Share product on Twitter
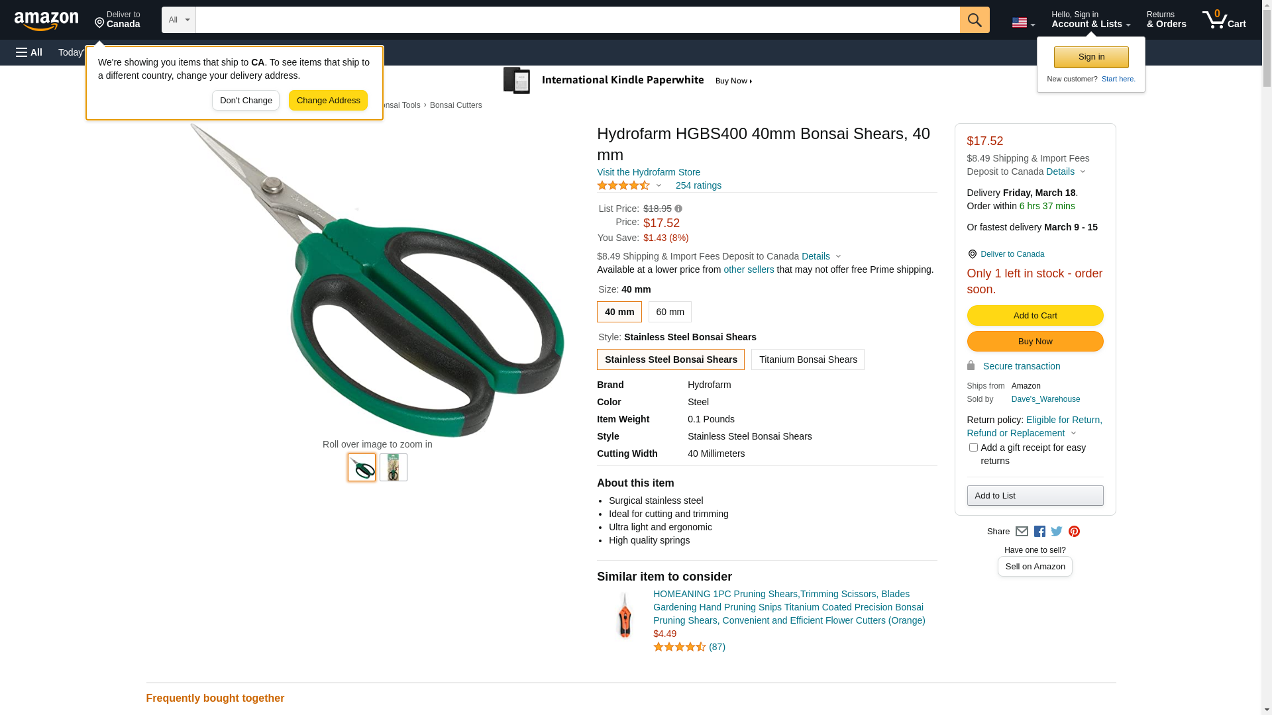 pos(1057,532)
